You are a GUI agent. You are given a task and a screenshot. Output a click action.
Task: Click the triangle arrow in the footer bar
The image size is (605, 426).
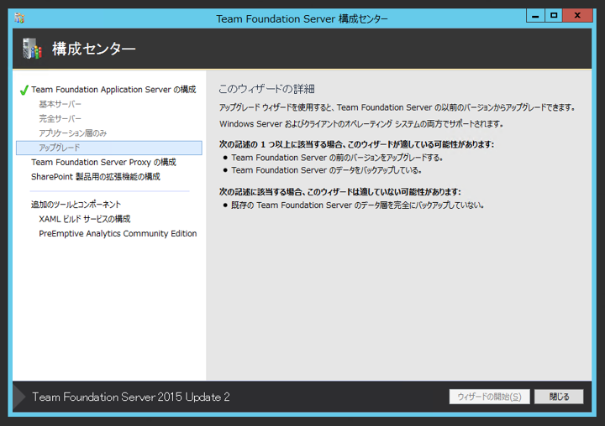click(19, 397)
